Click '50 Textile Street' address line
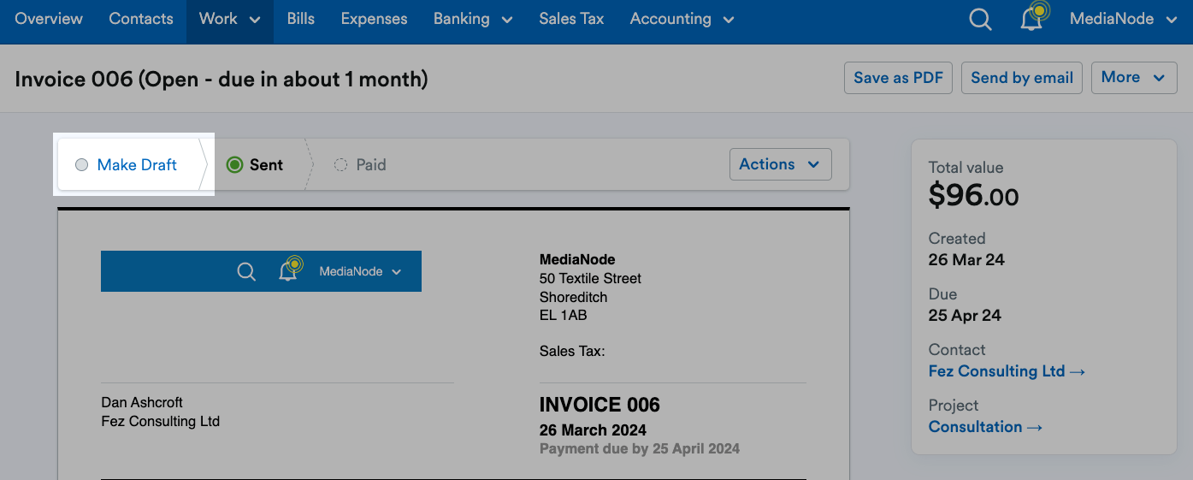Image resolution: width=1193 pixels, height=480 pixels. pos(590,279)
